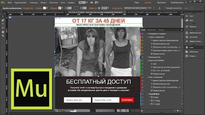Select the Zoom magnifier tool
Viewport: 205px width, 115px height.
coord(3,35)
